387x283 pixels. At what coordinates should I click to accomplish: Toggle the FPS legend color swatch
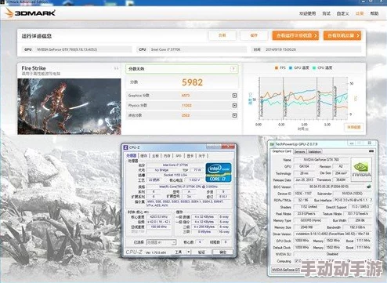[277, 68]
